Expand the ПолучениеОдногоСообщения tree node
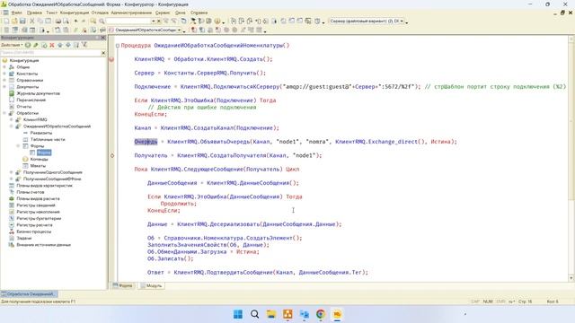 12,172
